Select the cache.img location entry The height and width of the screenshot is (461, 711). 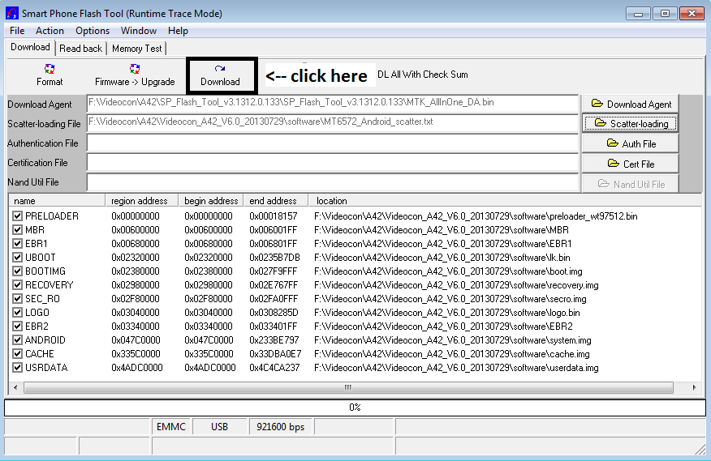451,354
